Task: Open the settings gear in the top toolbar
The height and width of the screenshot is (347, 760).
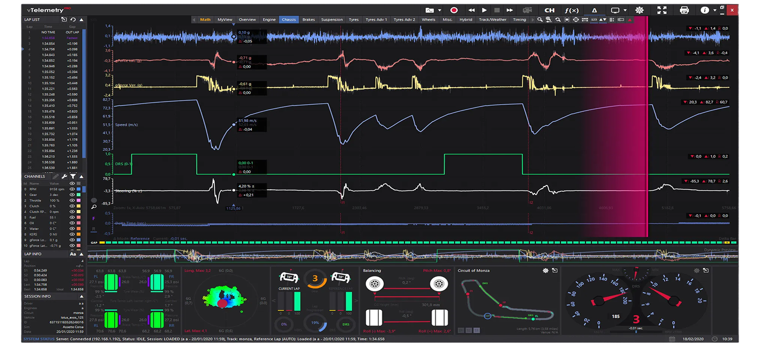Action: (x=639, y=10)
